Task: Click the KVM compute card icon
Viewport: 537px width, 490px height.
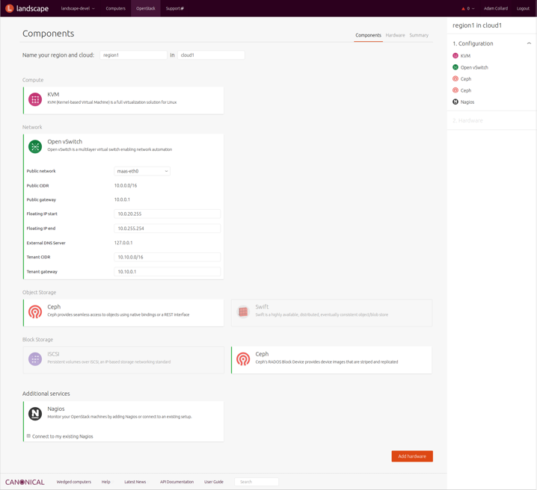Action: pyautogui.click(x=35, y=99)
